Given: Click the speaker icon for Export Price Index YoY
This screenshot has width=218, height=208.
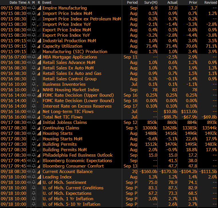Looking at the screenshot, I should click(x=29, y=35).
